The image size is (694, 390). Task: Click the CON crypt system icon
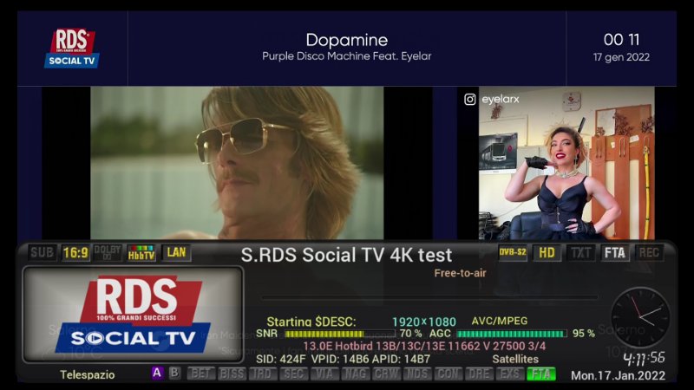coord(448,374)
